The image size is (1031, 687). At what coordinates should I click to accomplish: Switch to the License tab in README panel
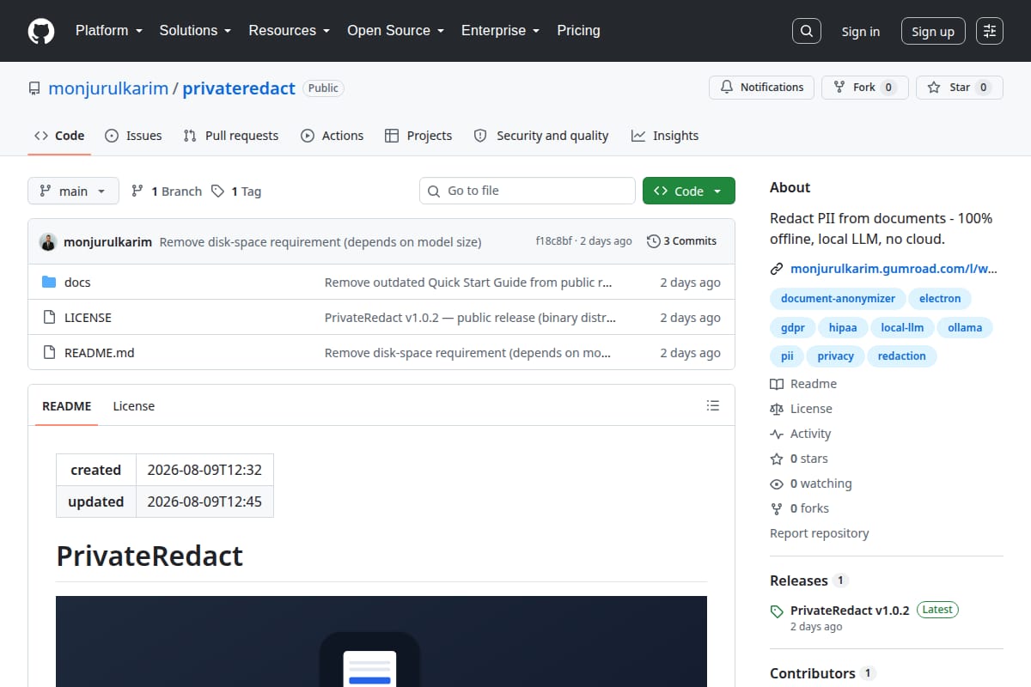coord(134,406)
